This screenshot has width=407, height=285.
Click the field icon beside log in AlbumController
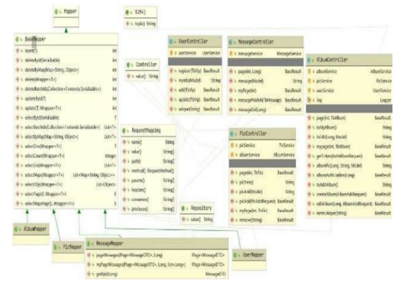(309, 100)
